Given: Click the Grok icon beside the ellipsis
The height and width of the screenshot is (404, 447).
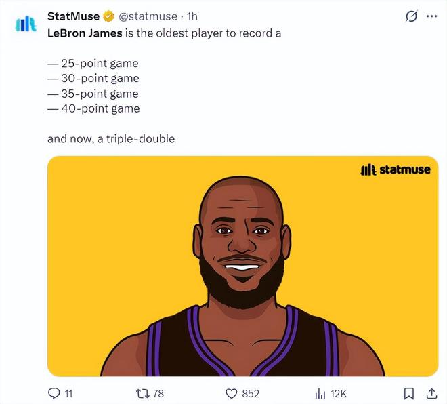Looking at the screenshot, I should (411, 16).
